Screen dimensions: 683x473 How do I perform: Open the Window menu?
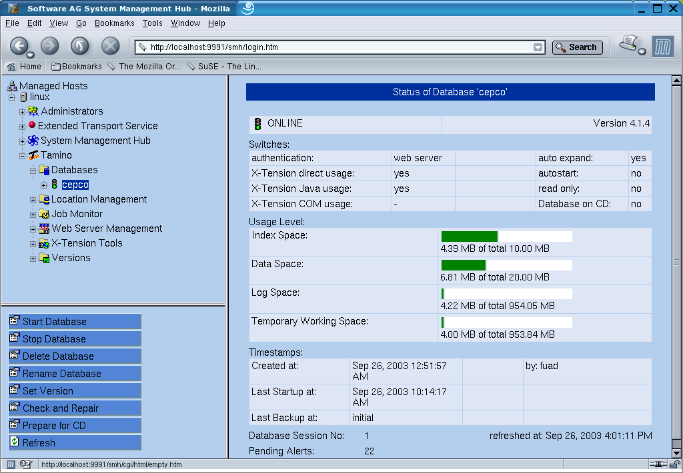[185, 23]
